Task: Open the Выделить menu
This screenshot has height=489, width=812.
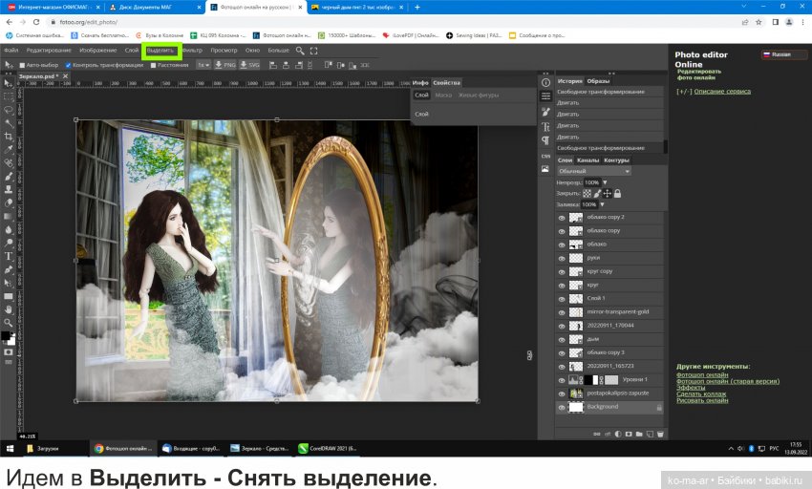Action: point(160,51)
